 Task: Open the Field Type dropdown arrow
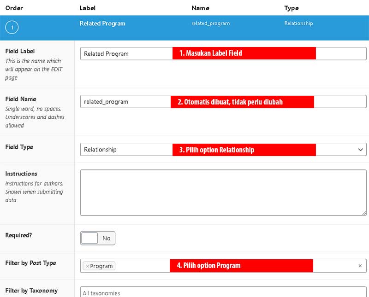coord(360,150)
